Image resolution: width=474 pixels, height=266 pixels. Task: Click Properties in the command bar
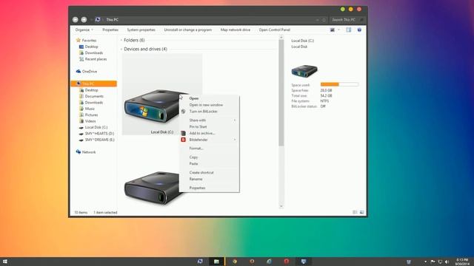(x=110, y=30)
